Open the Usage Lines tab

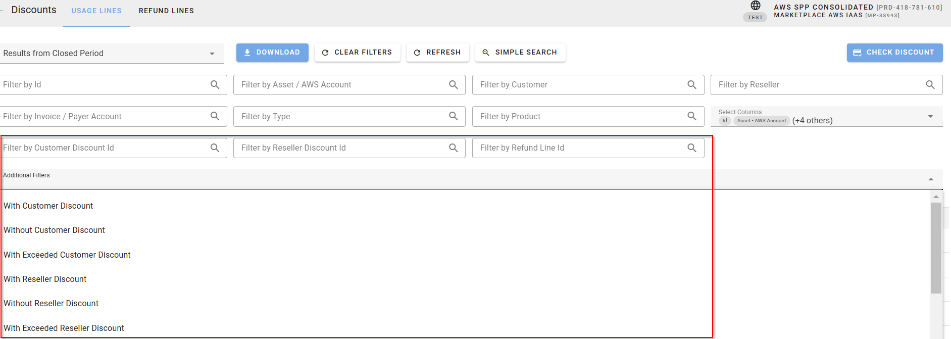coord(96,11)
